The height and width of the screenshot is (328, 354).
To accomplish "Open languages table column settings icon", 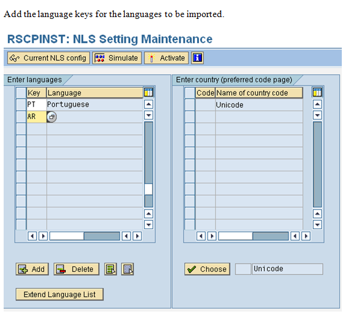I will pos(148,93).
